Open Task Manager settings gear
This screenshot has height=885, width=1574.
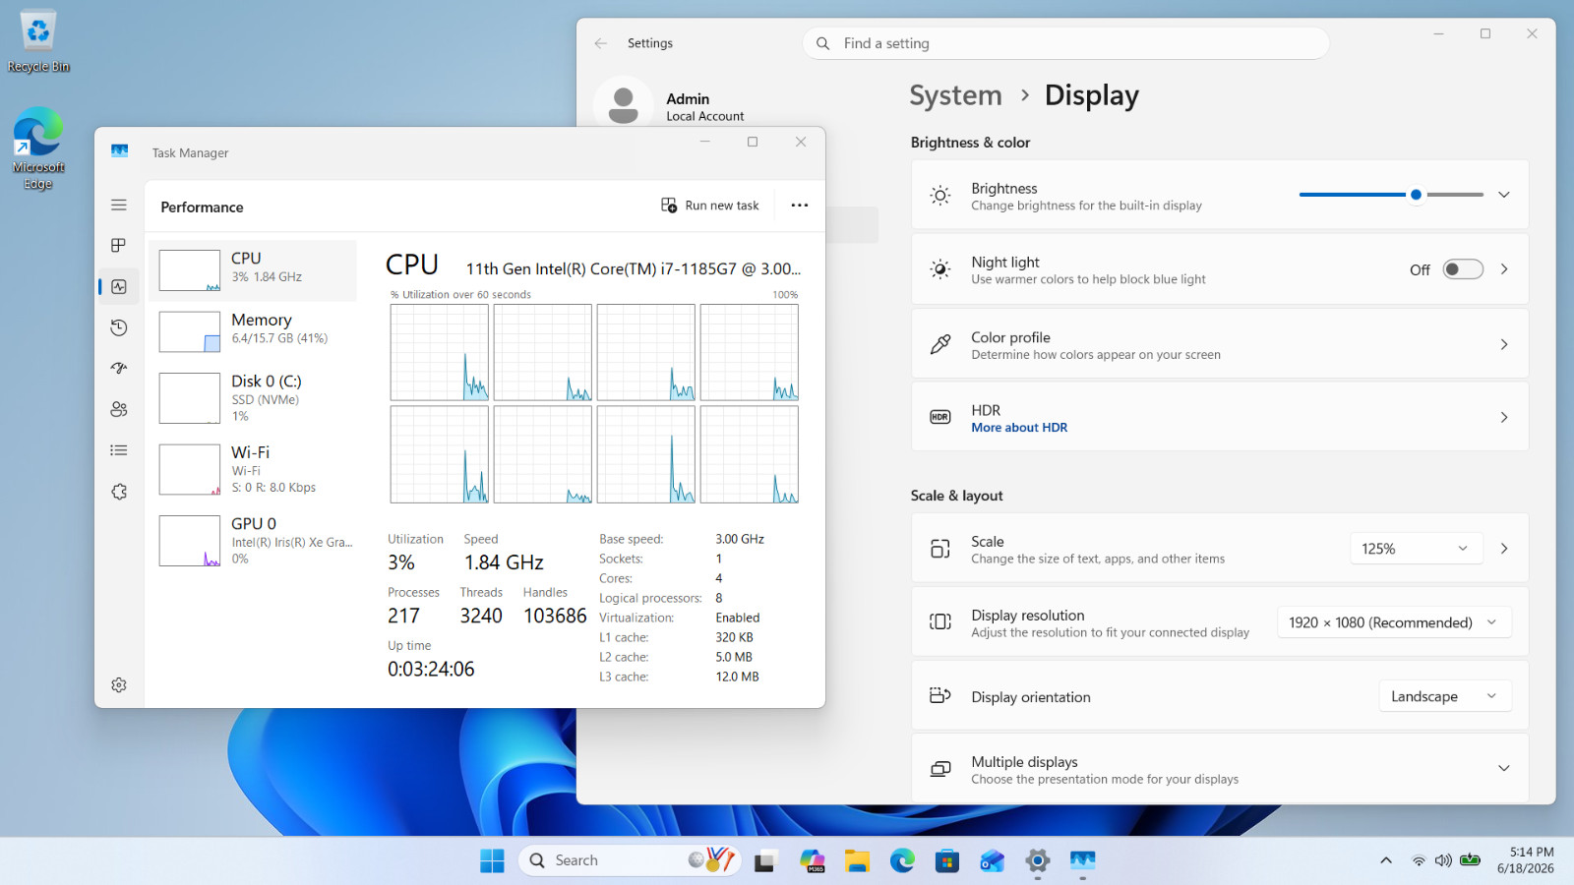click(x=119, y=684)
